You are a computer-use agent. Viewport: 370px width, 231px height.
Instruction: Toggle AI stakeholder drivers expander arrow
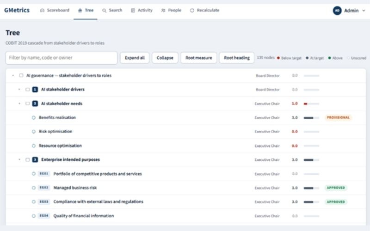pos(19,89)
